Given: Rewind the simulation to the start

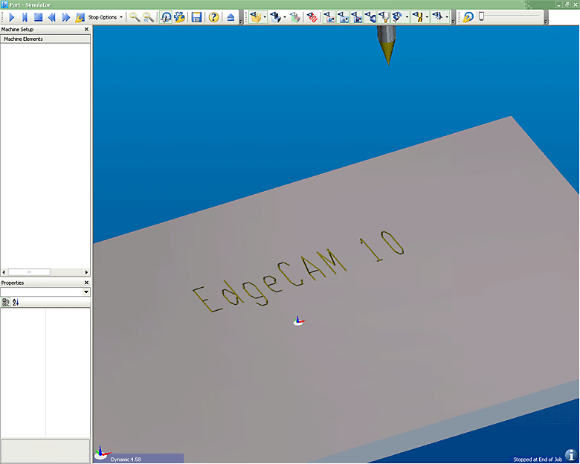Looking at the screenshot, I should click(x=52, y=17).
